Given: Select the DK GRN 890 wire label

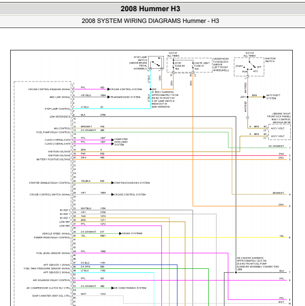Looking at the screenshot, I should click(93, 267).
